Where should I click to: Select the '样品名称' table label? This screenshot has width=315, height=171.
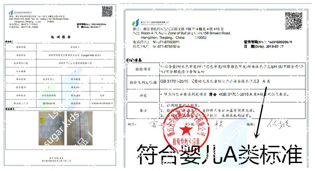tap(21, 79)
